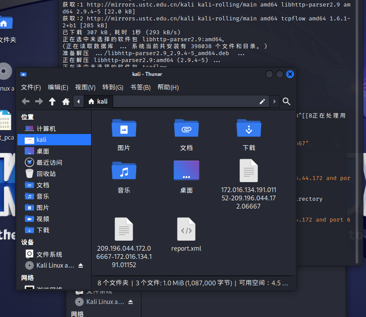Open the search magnifier in Thunar
366x317 pixels.
click(286, 101)
